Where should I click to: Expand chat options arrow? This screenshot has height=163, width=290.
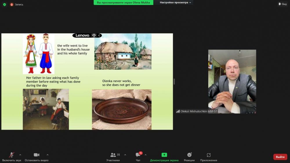click(x=146, y=155)
